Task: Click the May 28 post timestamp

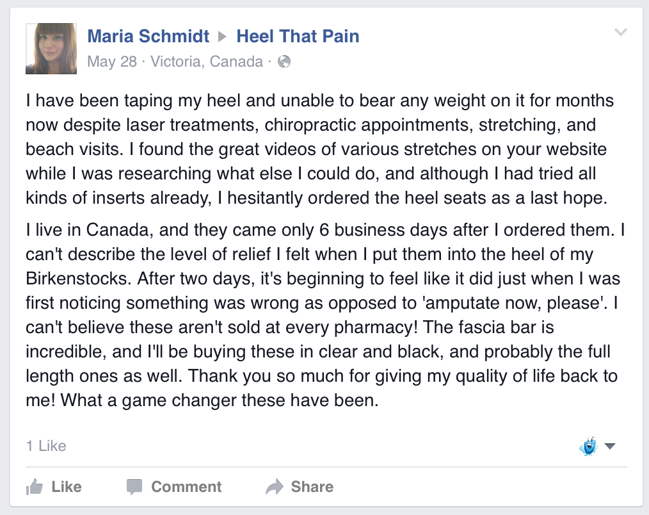Action: 111,62
